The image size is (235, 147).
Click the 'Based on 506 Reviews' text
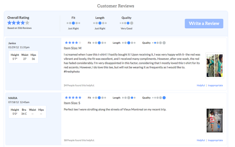tap(19, 28)
